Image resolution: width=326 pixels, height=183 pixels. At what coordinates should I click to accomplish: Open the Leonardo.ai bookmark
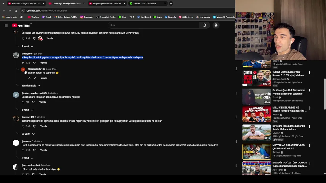[x=203, y=17]
